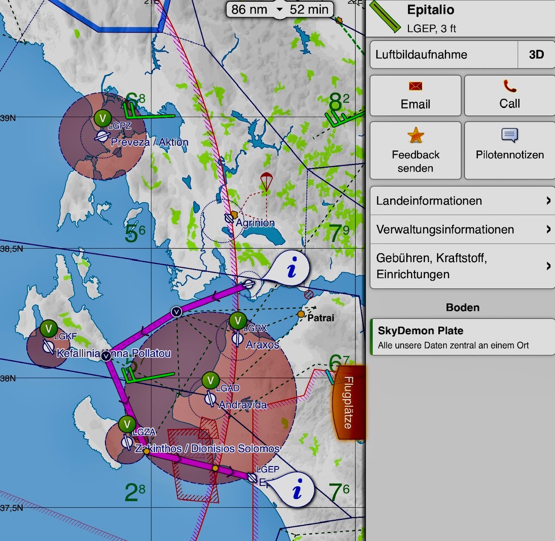Tap the Call phone icon
555x541 pixels.
[509, 86]
